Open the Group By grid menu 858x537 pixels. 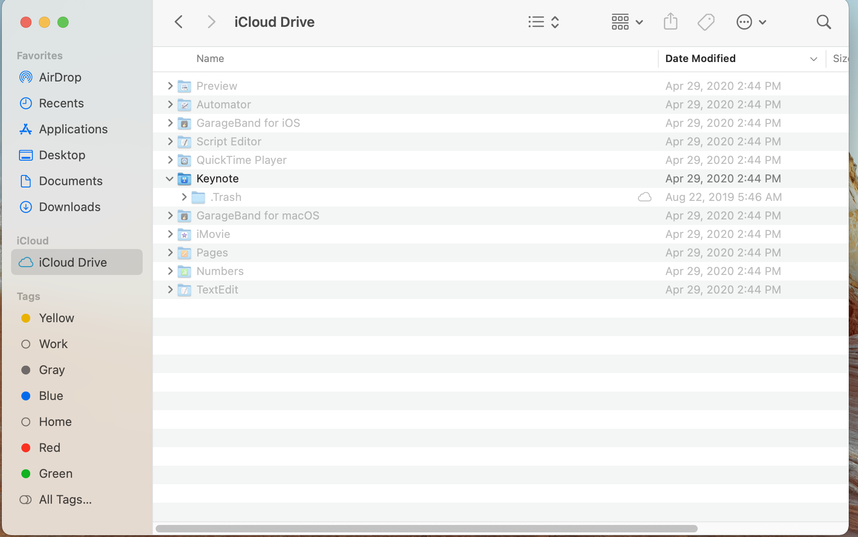coord(627,22)
